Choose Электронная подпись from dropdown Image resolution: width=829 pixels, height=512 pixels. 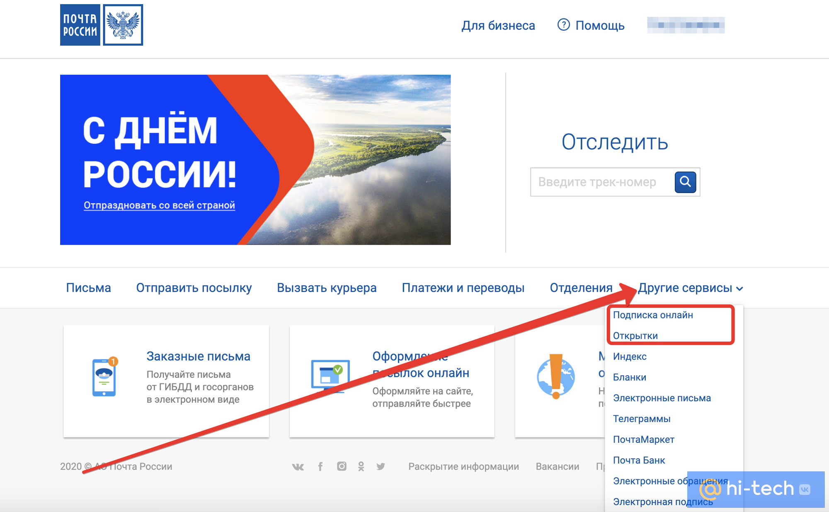pos(663,502)
